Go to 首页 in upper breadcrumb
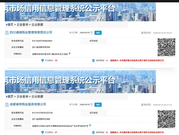This screenshot has height=135, width=179. tap(10, 25)
